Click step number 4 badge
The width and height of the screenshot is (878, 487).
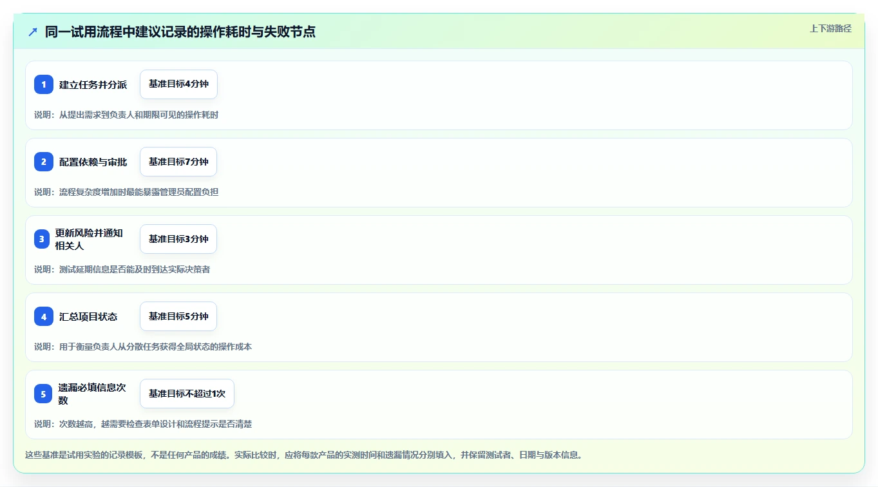[x=44, y=316]
